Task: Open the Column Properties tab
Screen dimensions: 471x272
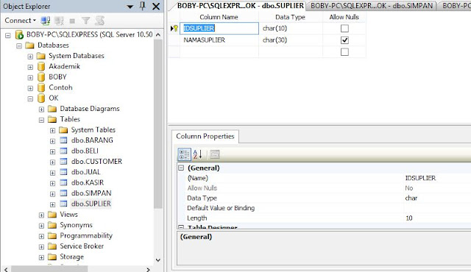Action: (205, 136)
